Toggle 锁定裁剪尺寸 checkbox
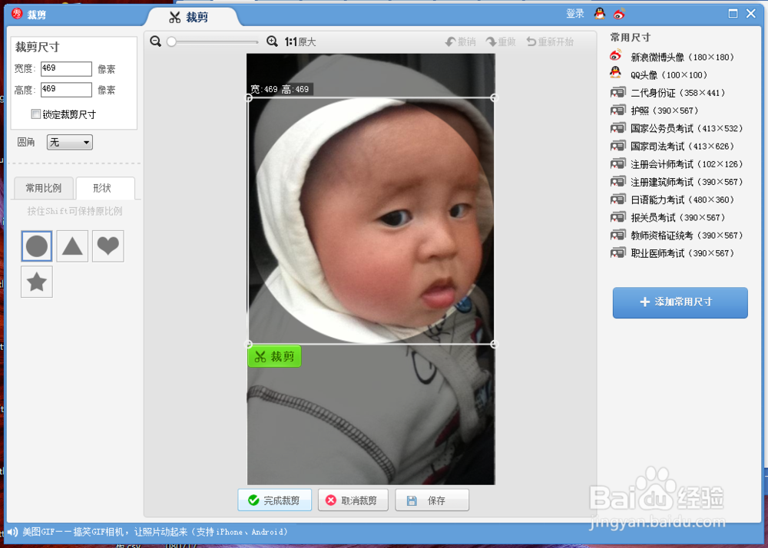 click(36, 114)
